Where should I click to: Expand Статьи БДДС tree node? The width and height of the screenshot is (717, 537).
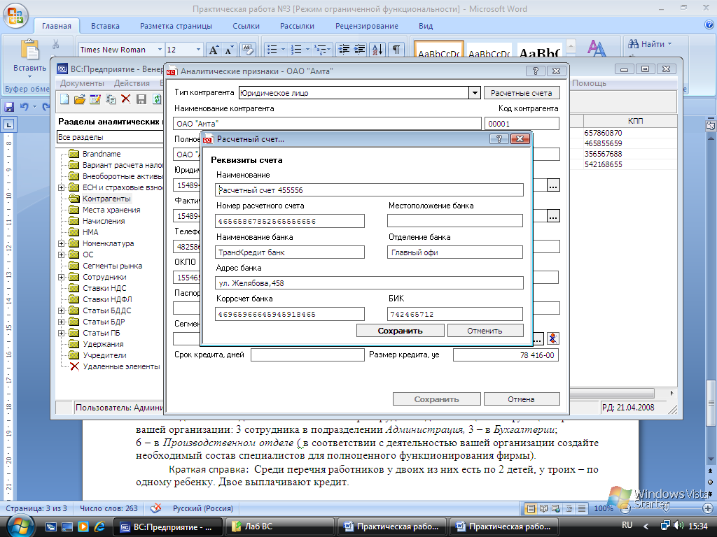pyautogui.click(x=62, y=310)
